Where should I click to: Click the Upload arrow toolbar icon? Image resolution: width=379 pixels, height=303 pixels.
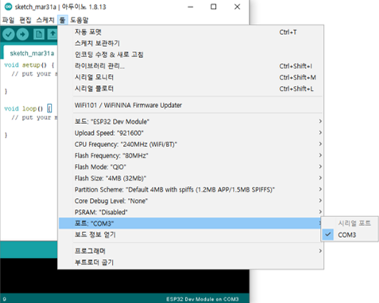(22, 34)
